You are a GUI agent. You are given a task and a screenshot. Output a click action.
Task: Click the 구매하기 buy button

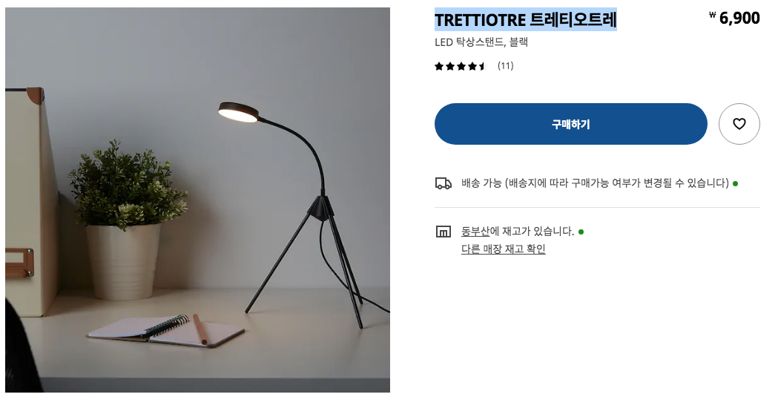point(570,124)
